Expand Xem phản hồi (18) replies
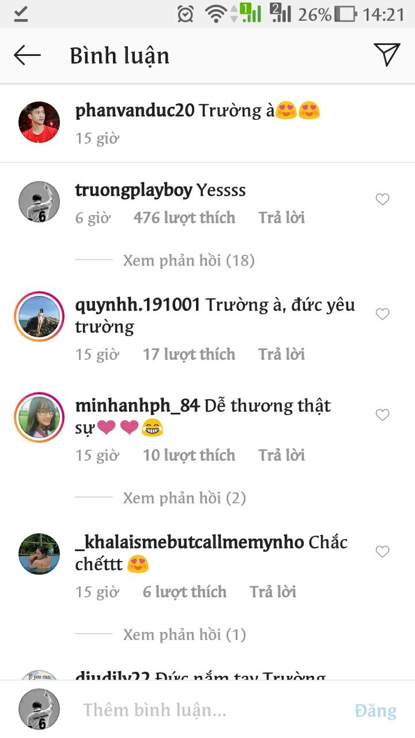This screenshot has height=738, width=415. pyautogui.click(x=188, y=260)
